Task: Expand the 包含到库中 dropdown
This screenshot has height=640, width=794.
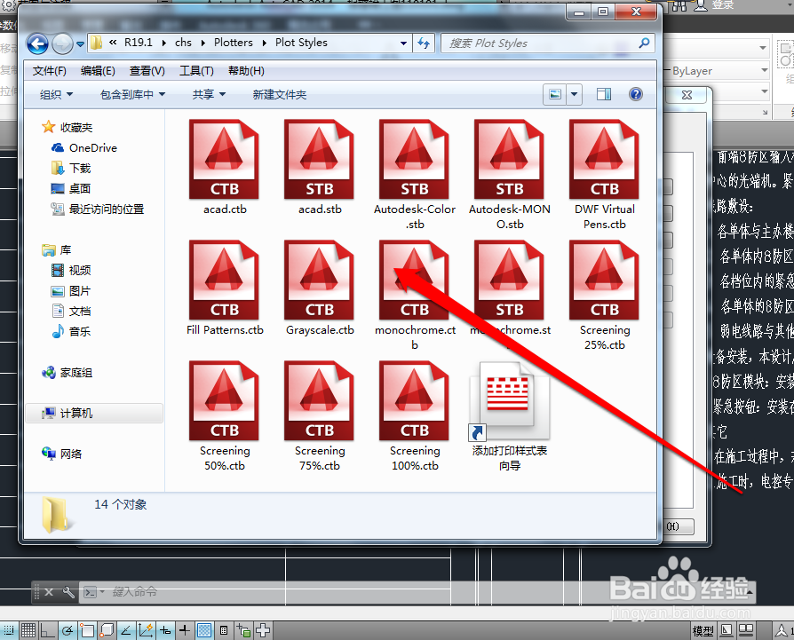Action: coord(132,95)
